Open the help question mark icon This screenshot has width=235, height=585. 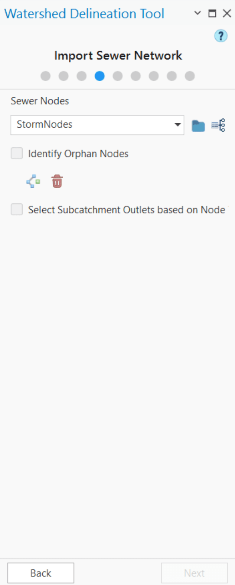click(x=221, y=36)
